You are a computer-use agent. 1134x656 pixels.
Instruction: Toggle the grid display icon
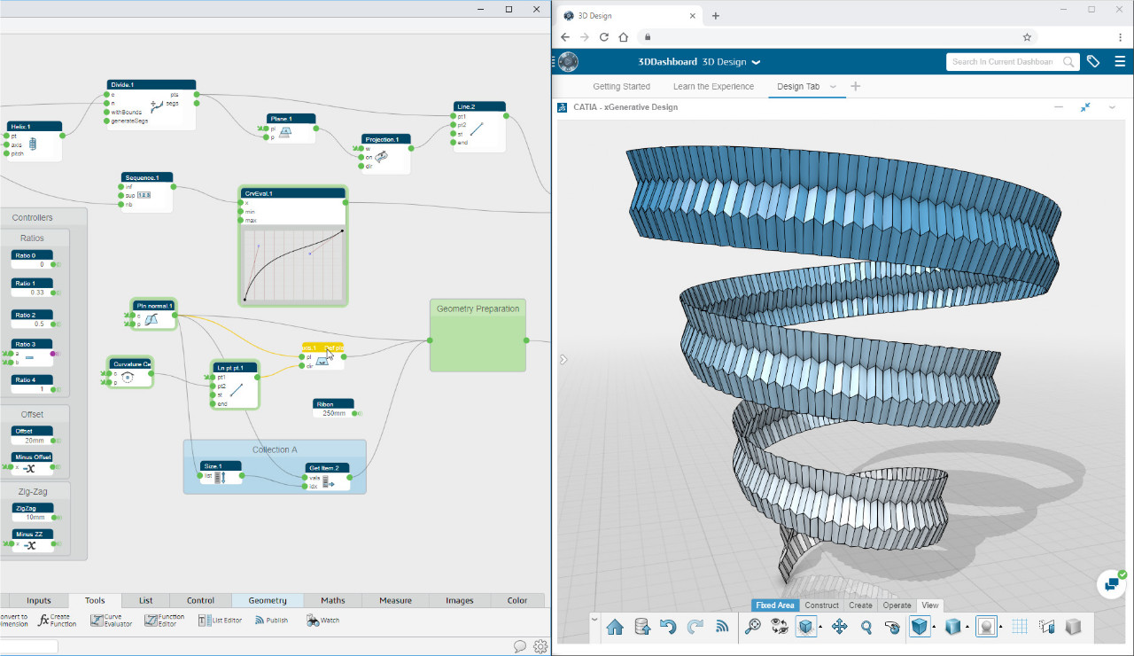(x=1020, y=628)
